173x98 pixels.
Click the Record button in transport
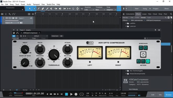tap(76, 94)
